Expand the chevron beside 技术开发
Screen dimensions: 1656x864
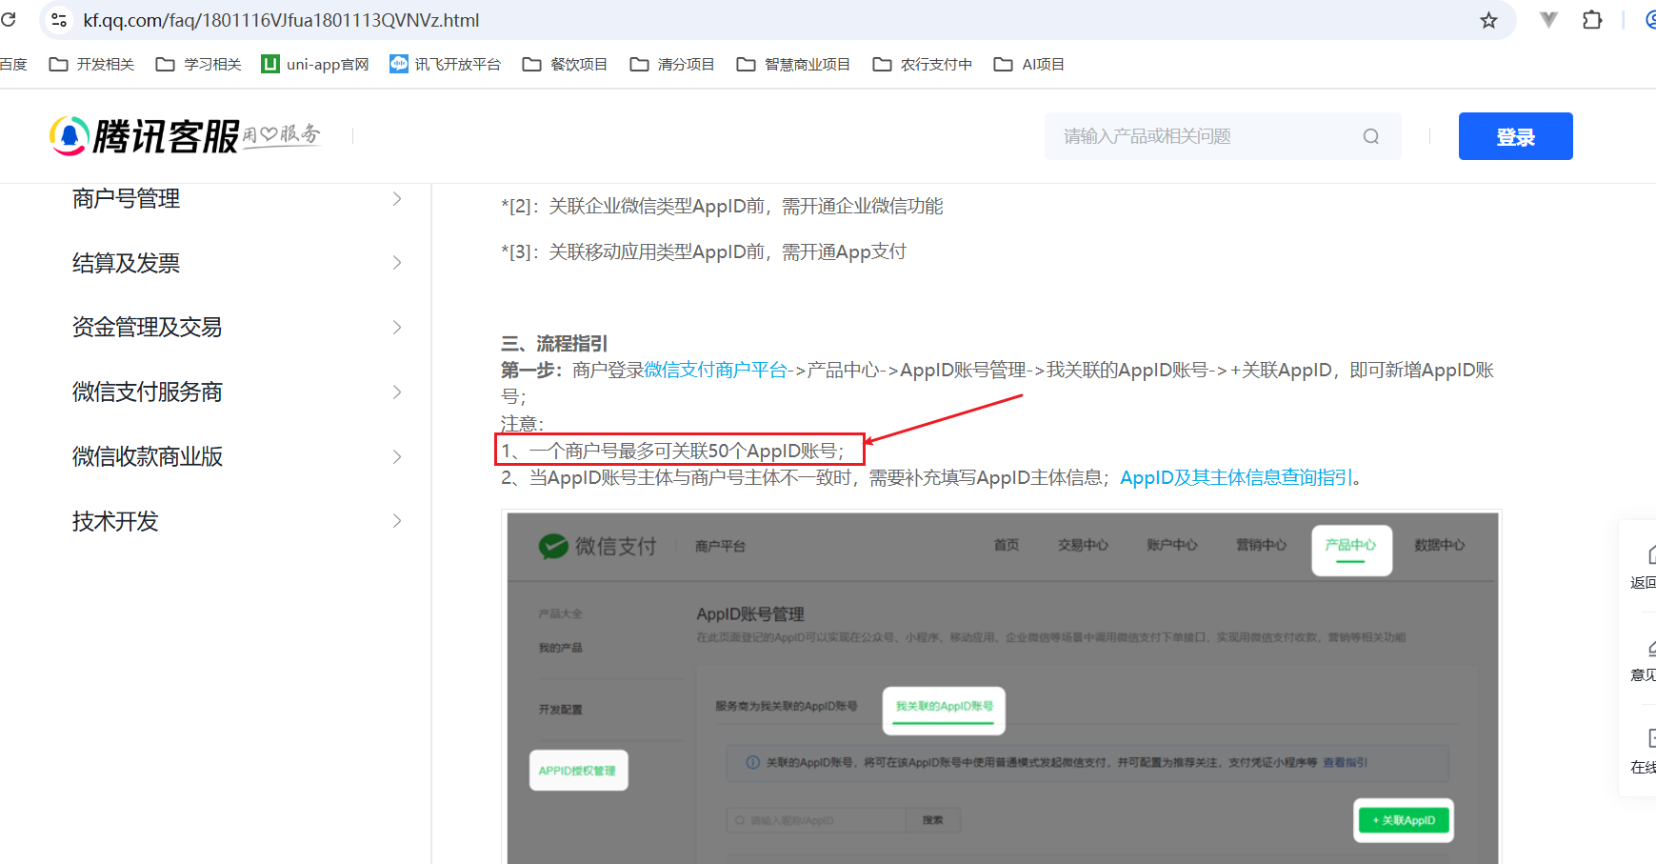397,521
